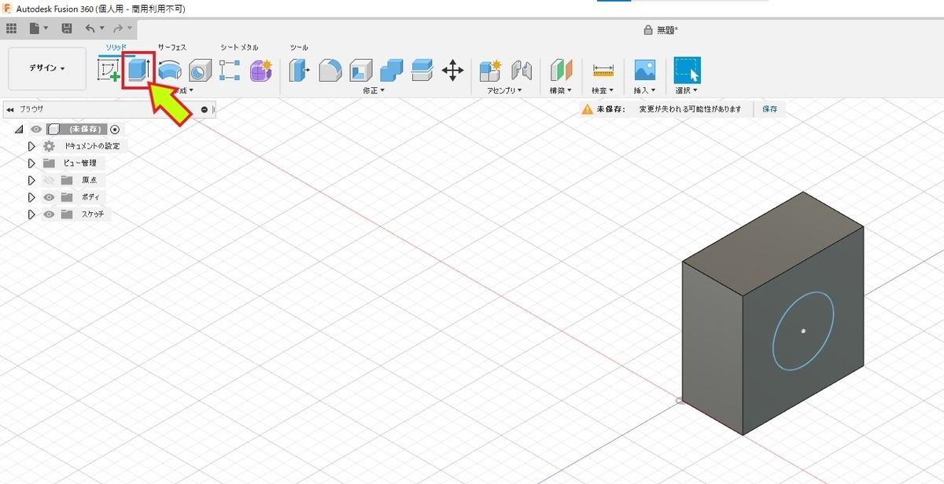Activate the Select tool icon
Screen dimensions: 944x484
click(x=687, y=71)
